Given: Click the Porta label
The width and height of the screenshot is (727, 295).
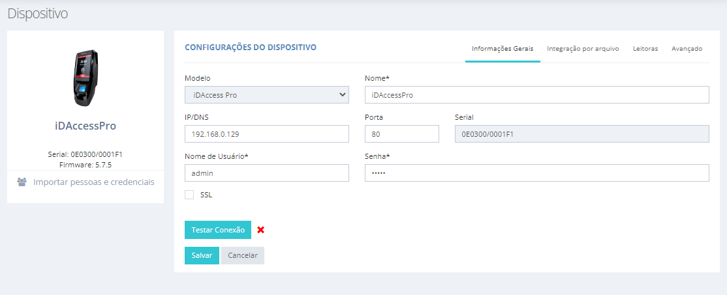Looking at the screenshot, I should (x=374, y=117).
